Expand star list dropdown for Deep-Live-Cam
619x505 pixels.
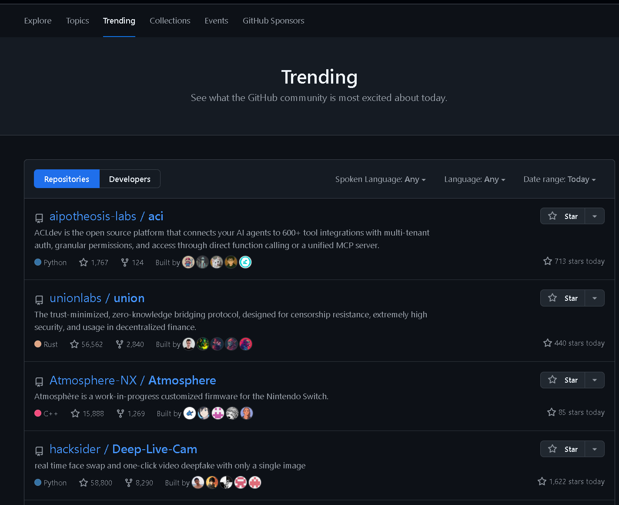click(595, 449)
